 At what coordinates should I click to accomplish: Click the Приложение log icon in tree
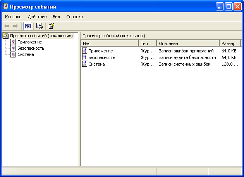click(13, 42)
